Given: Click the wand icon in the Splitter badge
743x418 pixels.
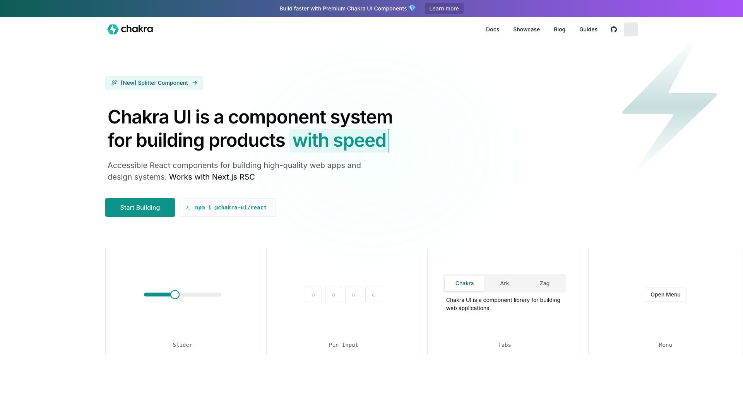Looking at the screenshot, I should coord(115,82).
